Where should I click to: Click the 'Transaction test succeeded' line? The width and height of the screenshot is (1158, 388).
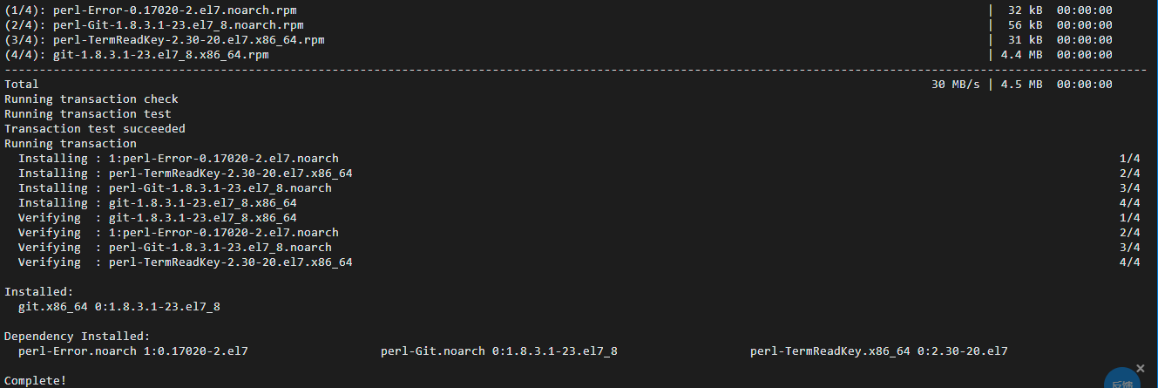coord(95,128)
